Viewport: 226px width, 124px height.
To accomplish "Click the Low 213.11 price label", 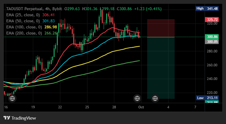I will (x=207, y=98).
